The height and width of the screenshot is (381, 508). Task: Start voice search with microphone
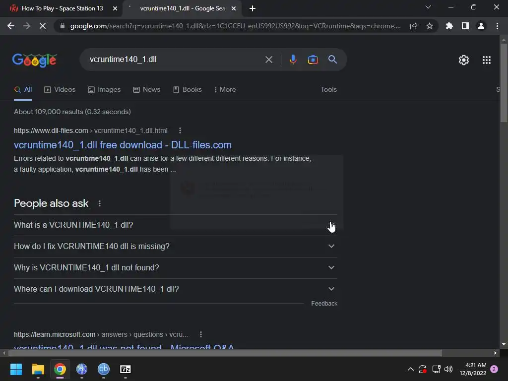(x=293, y=60)
